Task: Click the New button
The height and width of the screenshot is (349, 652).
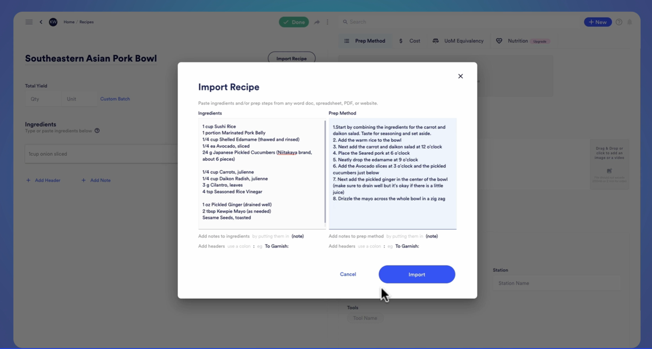Action: coord(598,22)
